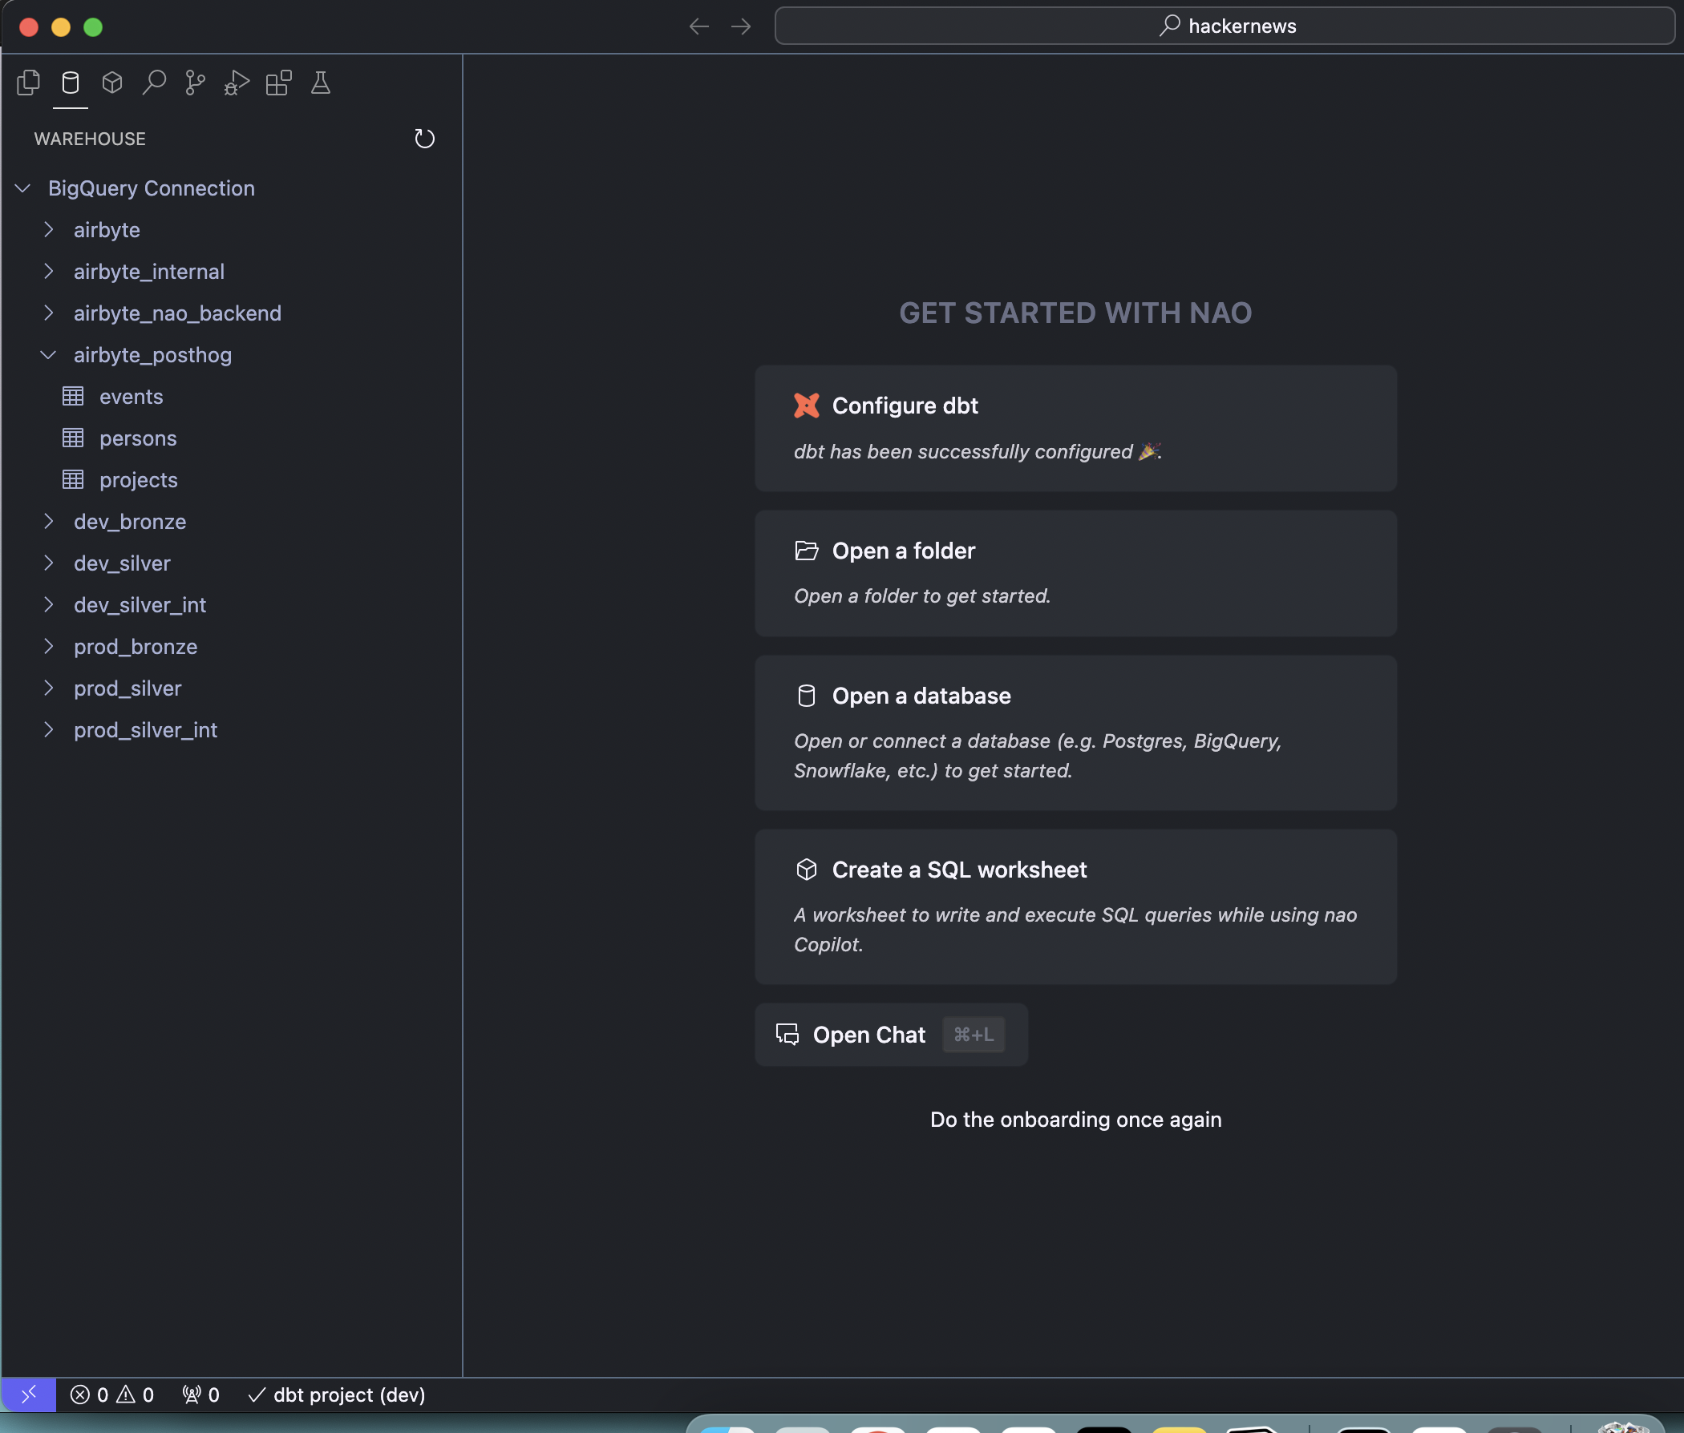Click Create a SQL worksheet title
The image size is (1684, 1433).
[x=959, y=870]
